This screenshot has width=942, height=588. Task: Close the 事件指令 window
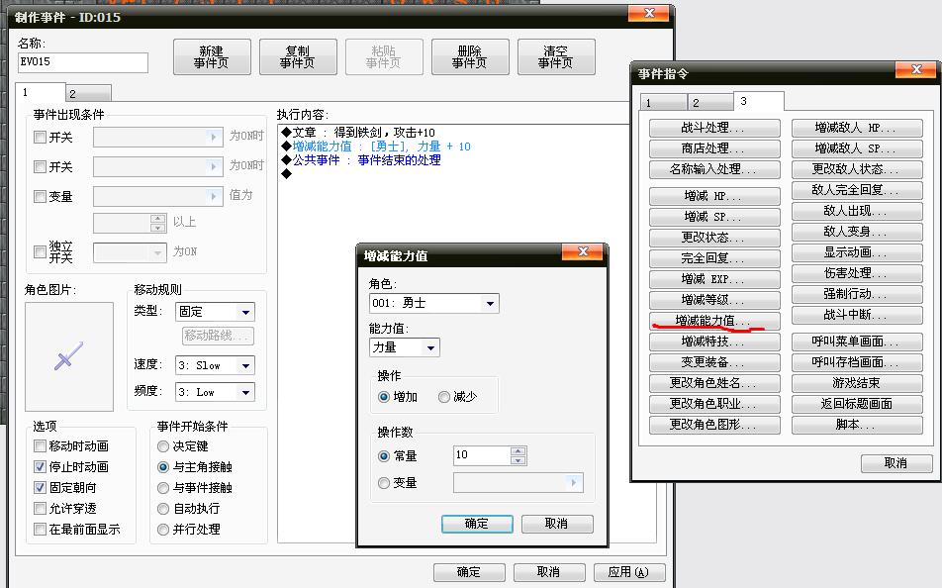tap(916, 69)
